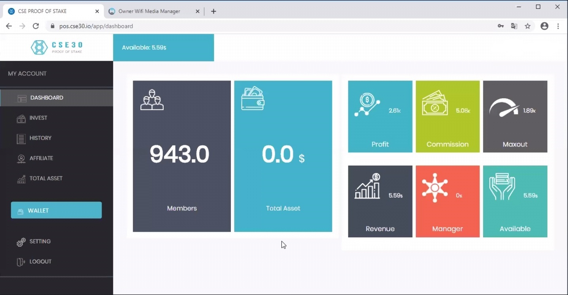This screenshot has width=568, height=295.
Task: Click the Profit chart icon
Action: (x=367, y=105)
